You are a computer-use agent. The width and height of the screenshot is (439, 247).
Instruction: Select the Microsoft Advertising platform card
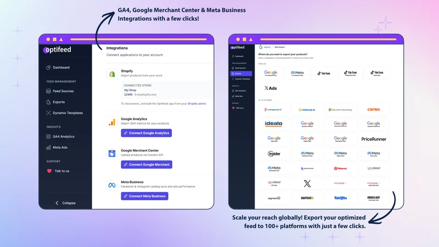click(x=340, y=110)
